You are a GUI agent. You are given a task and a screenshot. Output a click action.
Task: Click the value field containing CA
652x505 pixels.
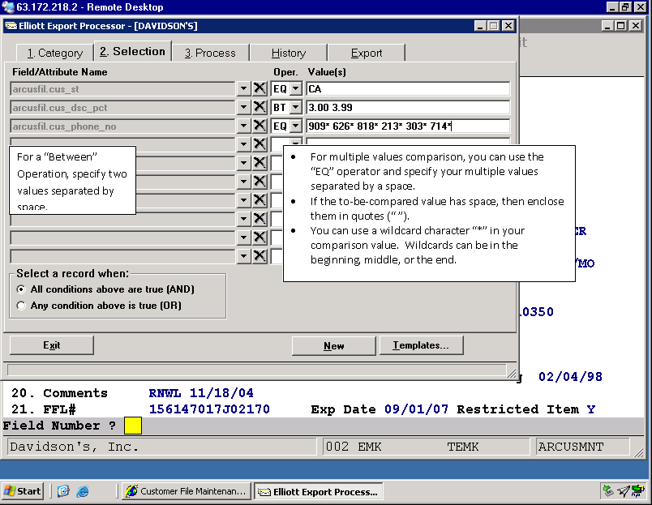(x=408, y=88)
